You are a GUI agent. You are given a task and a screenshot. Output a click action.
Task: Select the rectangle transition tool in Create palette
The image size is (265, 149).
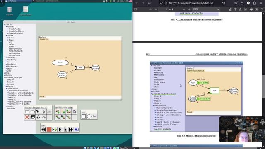point(27,112)
